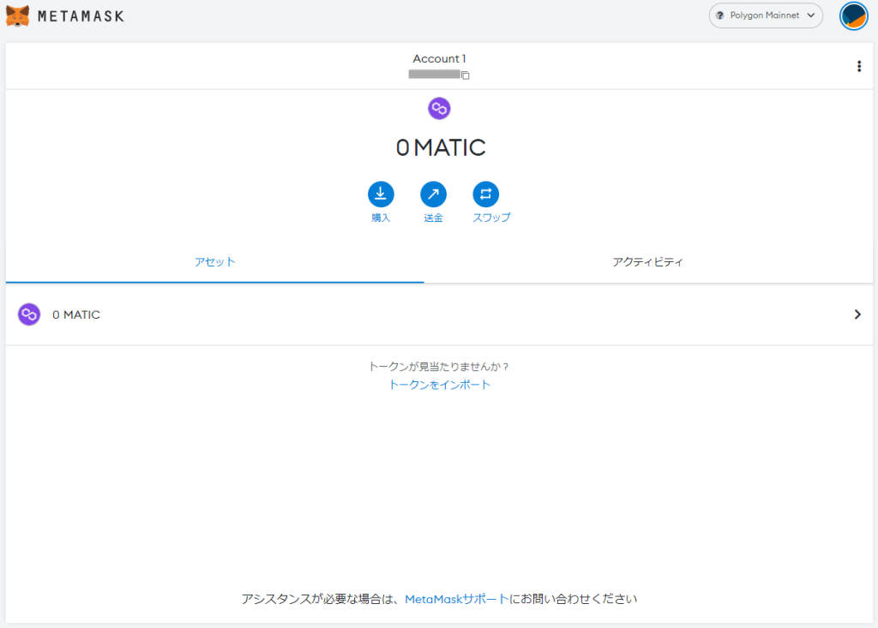This screenshot has width=878, height=628.
Task: Switch to the アセット tab
Action: tap(215, 262)
